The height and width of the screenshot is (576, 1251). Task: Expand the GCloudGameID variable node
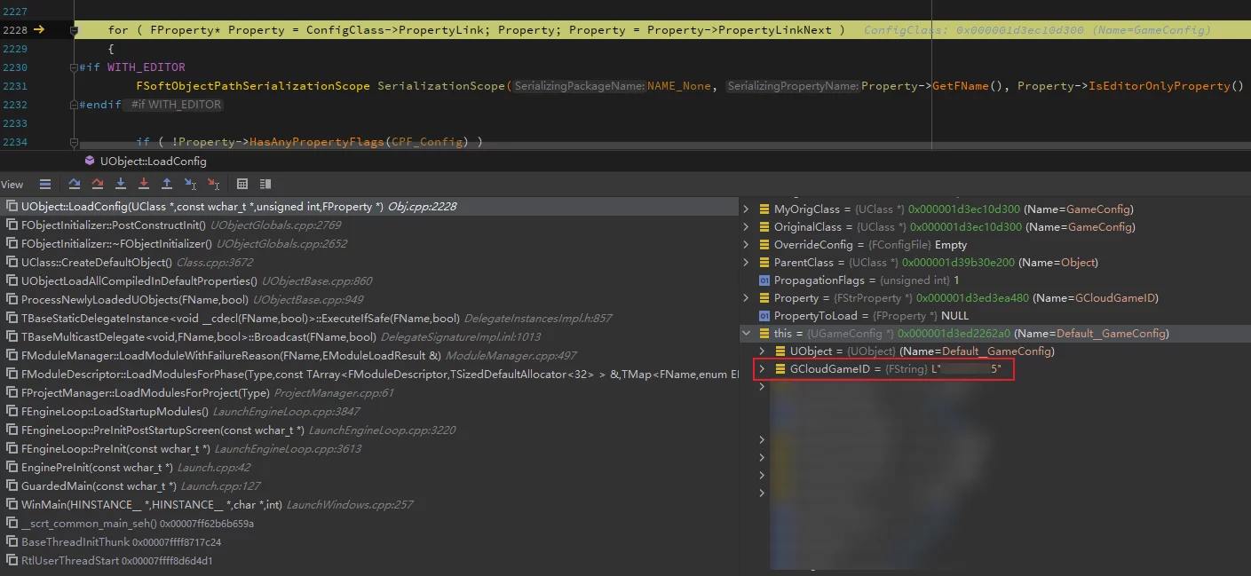click(762, 369)
